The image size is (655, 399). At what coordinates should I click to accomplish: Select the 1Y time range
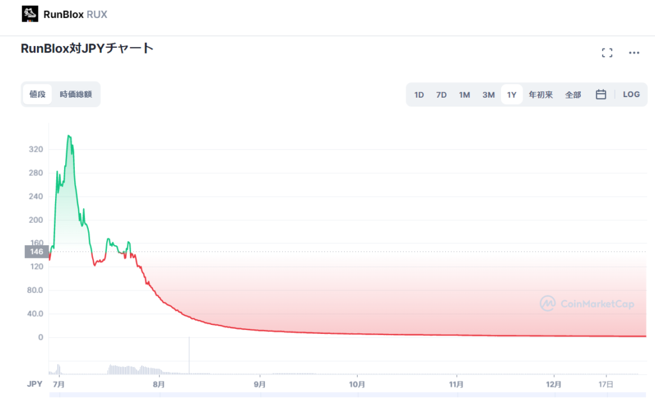[x=512, y=94]
